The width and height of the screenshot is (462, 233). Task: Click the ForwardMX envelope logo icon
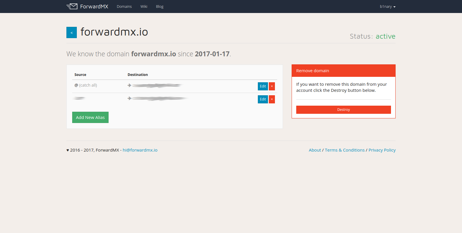pos(72,6)
